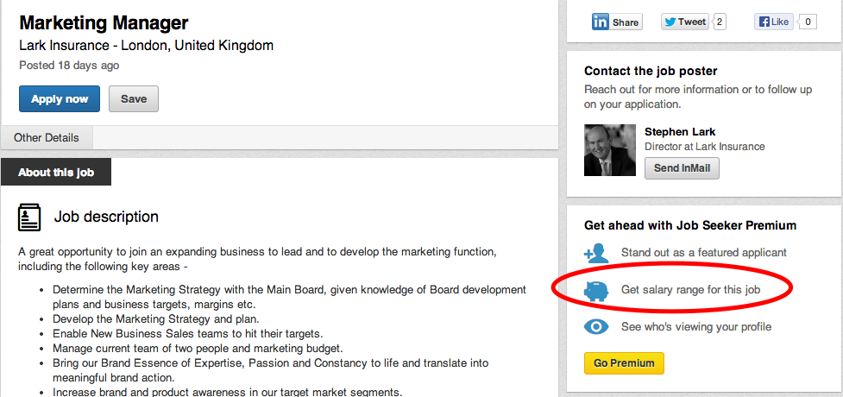
Task: Click the job description document icon
Action: [x=29, y=217]
